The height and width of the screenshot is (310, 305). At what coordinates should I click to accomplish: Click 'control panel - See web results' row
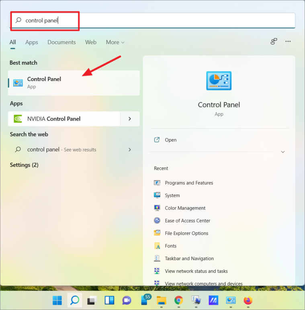[74, 150]
